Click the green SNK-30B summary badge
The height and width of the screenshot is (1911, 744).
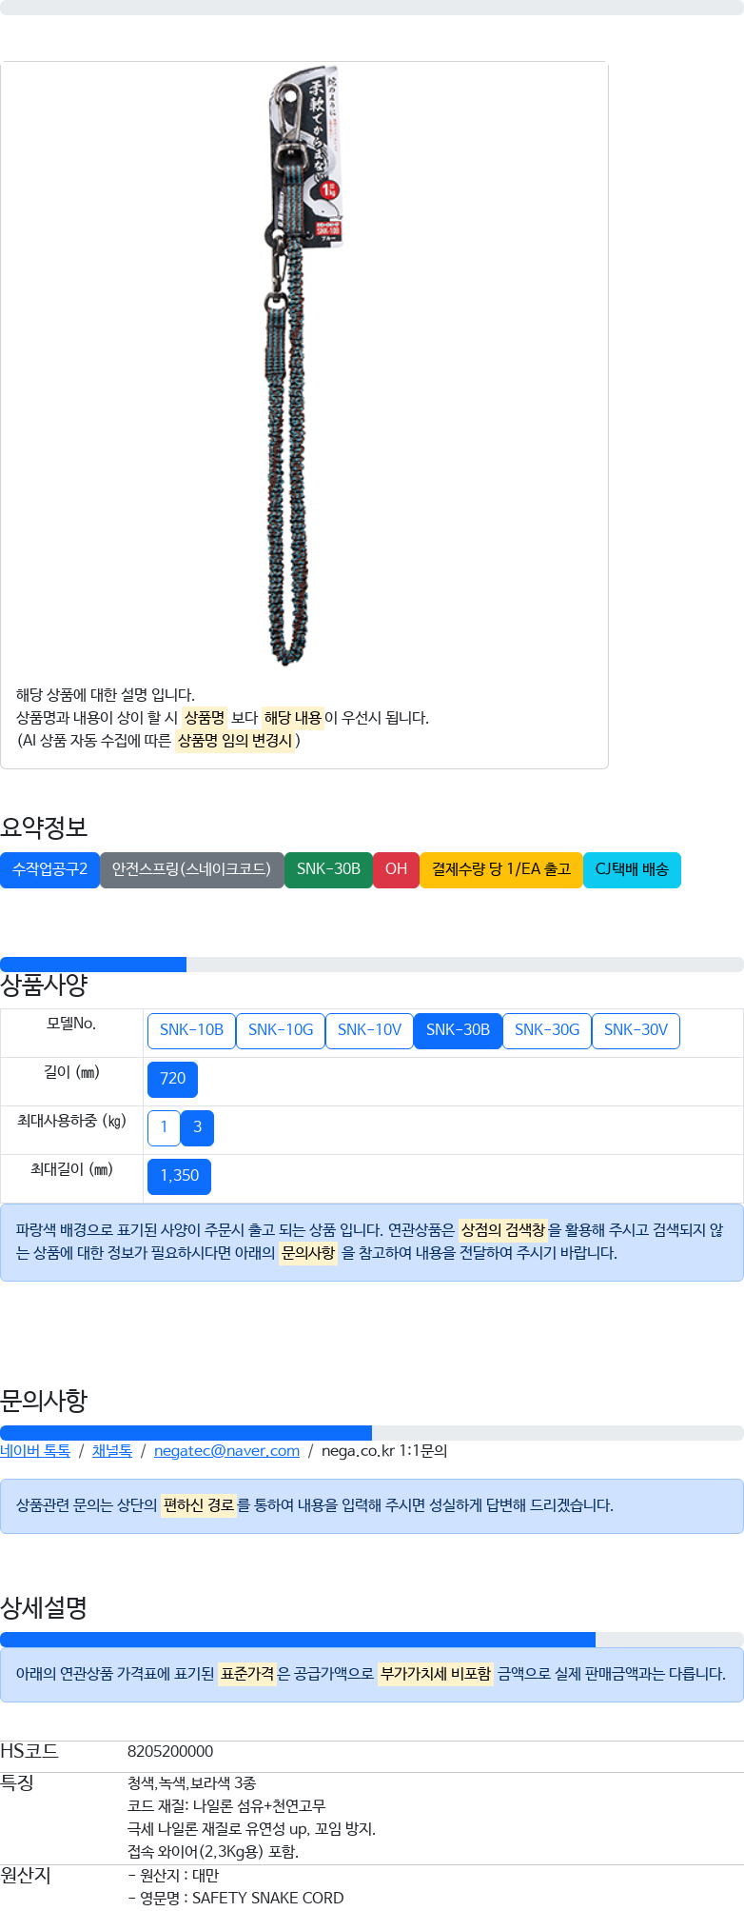click(328, 869)
